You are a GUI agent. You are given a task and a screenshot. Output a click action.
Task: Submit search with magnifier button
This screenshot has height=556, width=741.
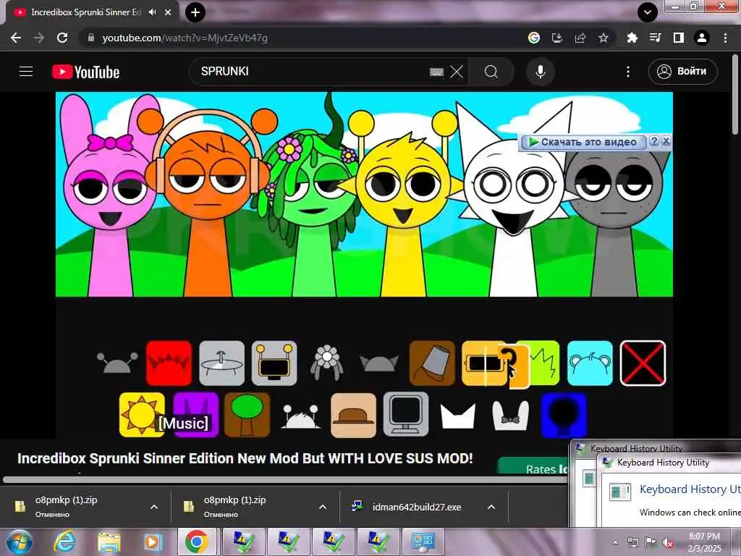click(491, 72)
